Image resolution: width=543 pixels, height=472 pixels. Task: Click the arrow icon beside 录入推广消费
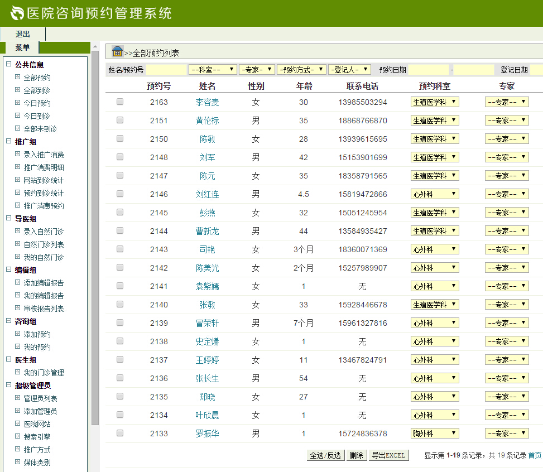pos(18,154)
